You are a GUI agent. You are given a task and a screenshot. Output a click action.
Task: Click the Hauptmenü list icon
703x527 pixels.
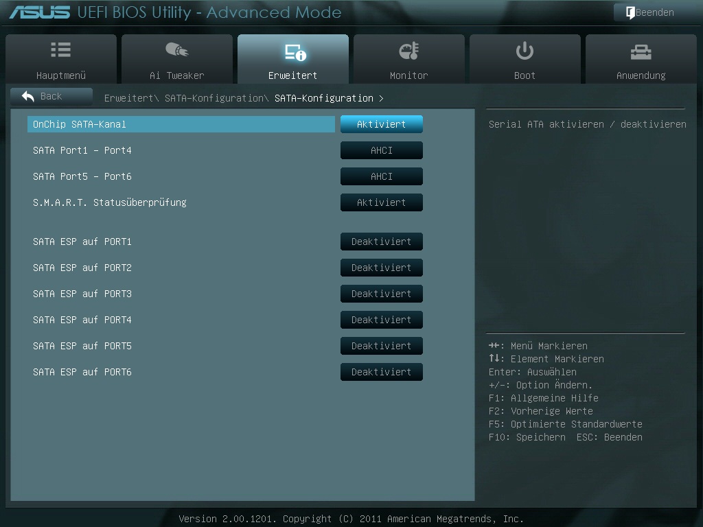click(x=60, y=49)
